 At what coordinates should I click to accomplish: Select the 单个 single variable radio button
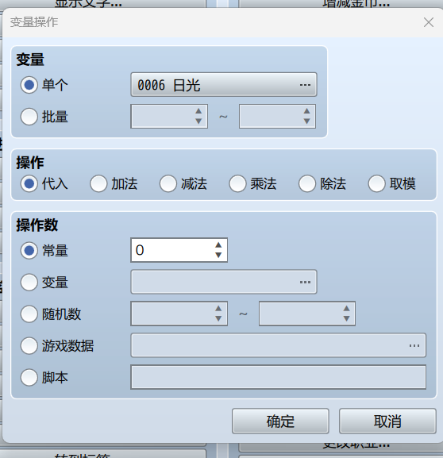29,85
